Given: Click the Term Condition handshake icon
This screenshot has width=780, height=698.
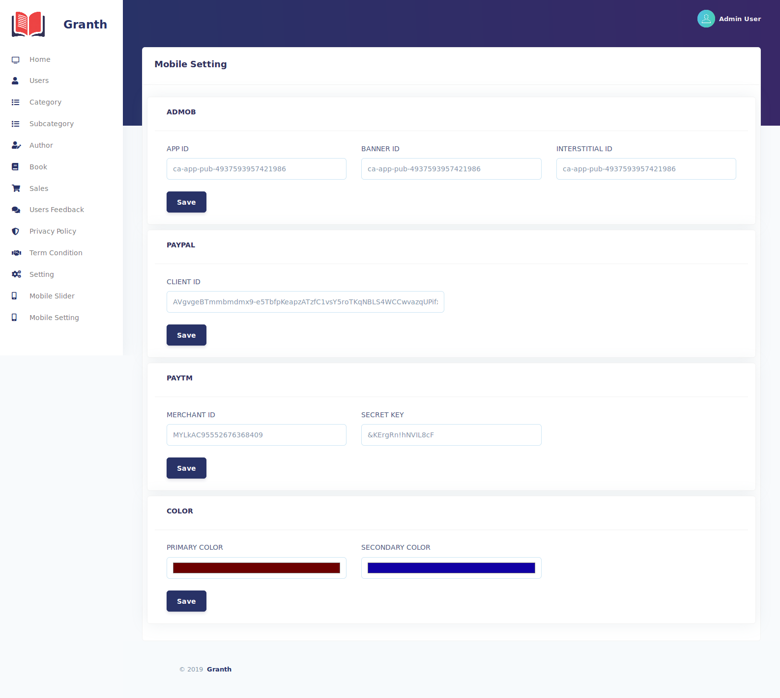Looking at the screenshot, I should 16,253.
